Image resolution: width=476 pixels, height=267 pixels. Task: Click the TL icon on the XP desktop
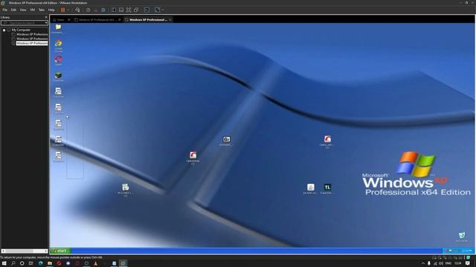[x=327, y=187]
